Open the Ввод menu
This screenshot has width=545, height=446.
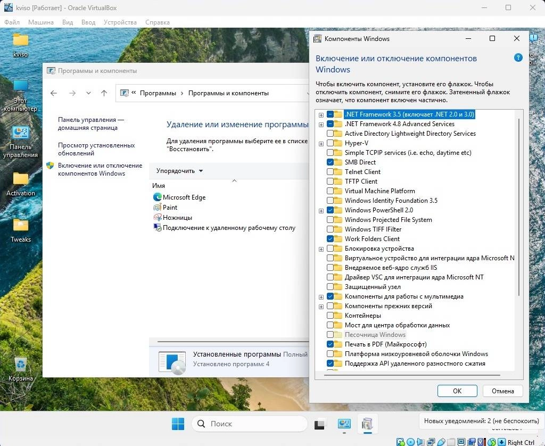[x=88, y=22]
